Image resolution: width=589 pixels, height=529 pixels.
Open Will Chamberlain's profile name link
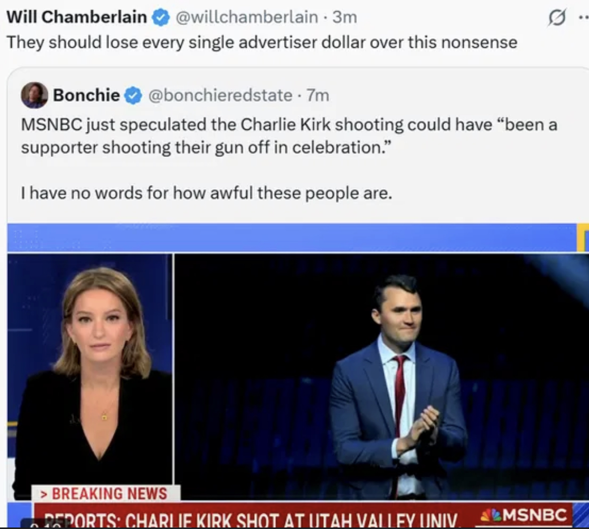tap(77, 18)
